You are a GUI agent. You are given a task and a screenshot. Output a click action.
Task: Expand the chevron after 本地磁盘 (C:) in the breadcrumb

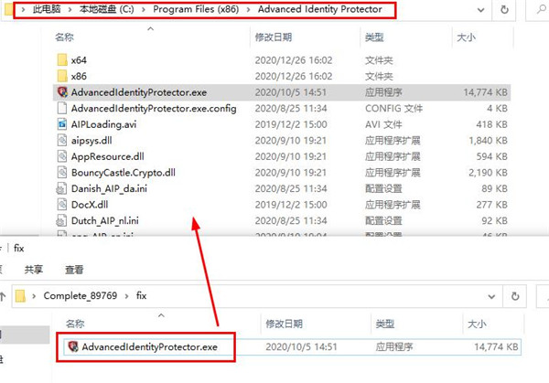[x=144, y=9]
